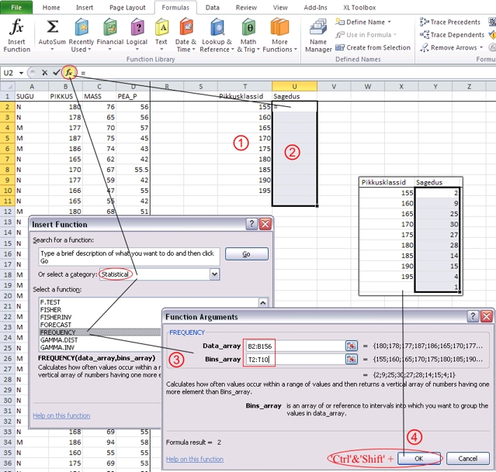Click the Bins_array input field

click(292, 359)
